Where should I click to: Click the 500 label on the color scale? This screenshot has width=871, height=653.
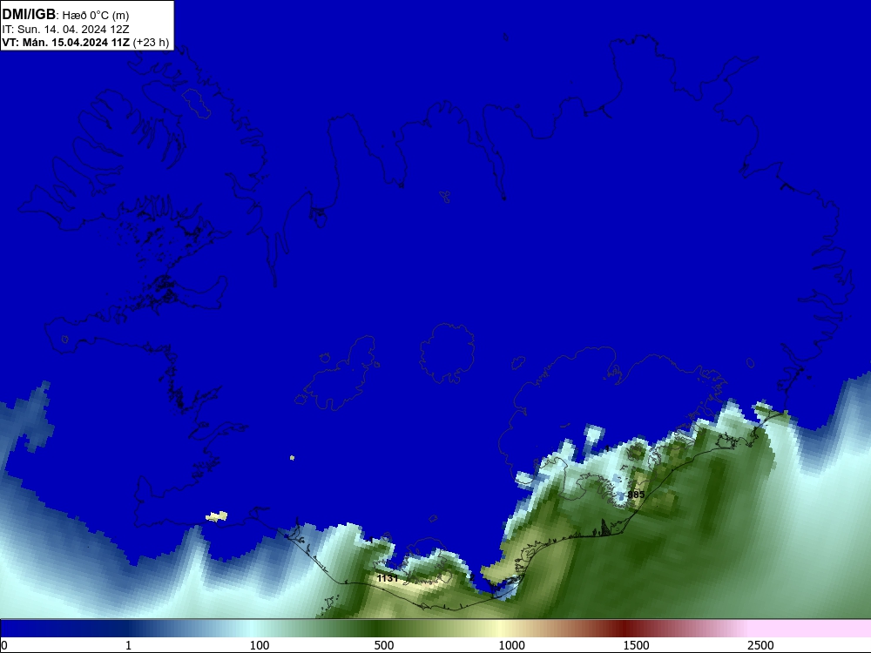[x=384, y=645]
